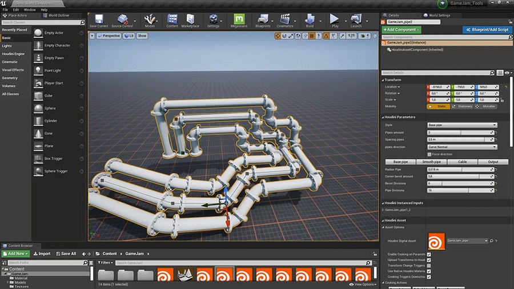The image size is (514, 289).
Task: Click the Search Classes input field
Action: [43, 22]
